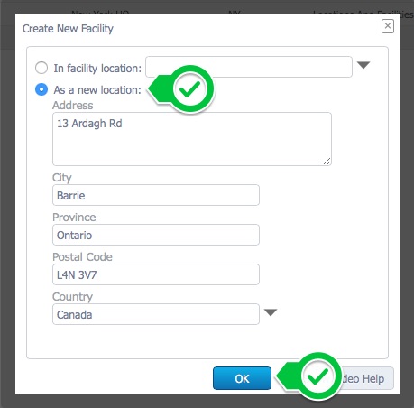Confirm with the OK button
This screenshot has width=414, height=408.
click(242, 378)
